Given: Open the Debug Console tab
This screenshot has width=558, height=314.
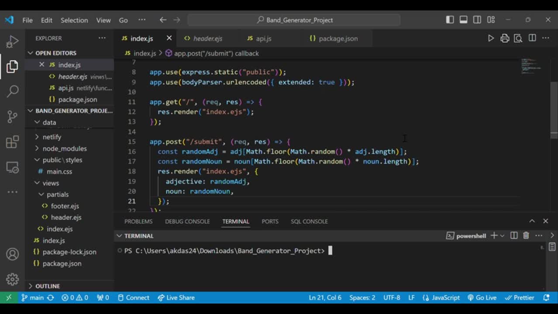Looking at the screenshot, I should point(187,221).
